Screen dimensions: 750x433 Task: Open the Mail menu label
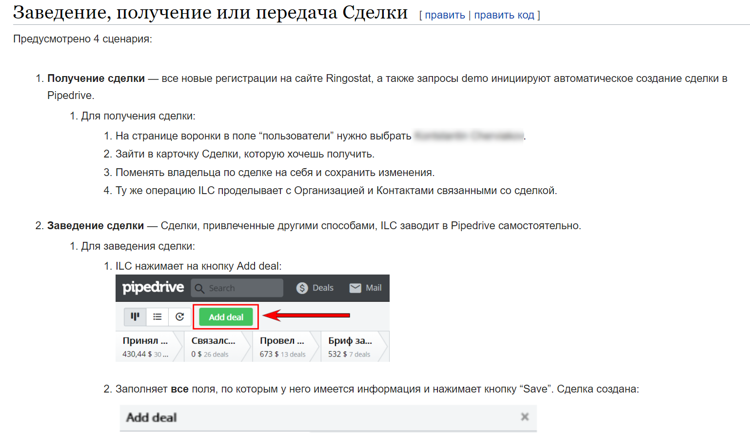point(374,288)
